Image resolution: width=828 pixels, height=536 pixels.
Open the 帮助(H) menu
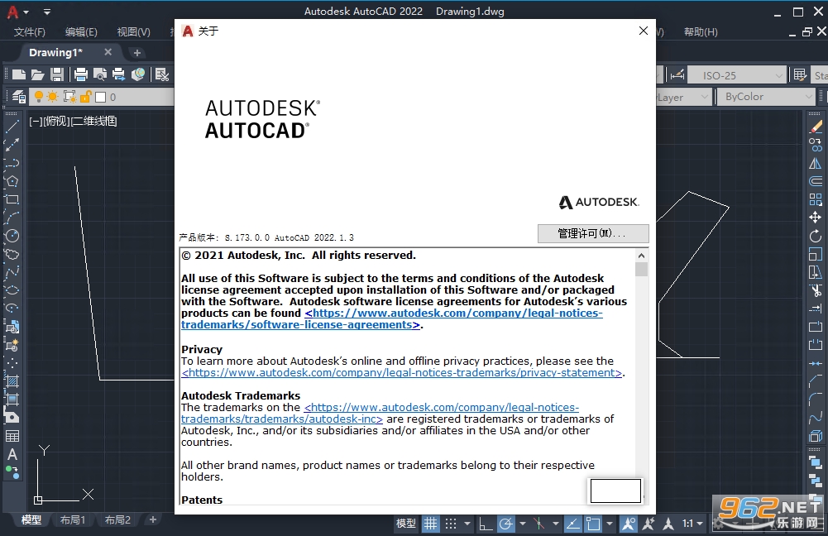point(701,32)
